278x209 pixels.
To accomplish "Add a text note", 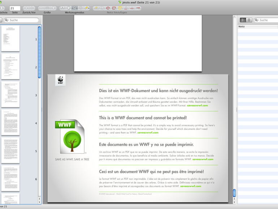I will [x=96, y=8].
